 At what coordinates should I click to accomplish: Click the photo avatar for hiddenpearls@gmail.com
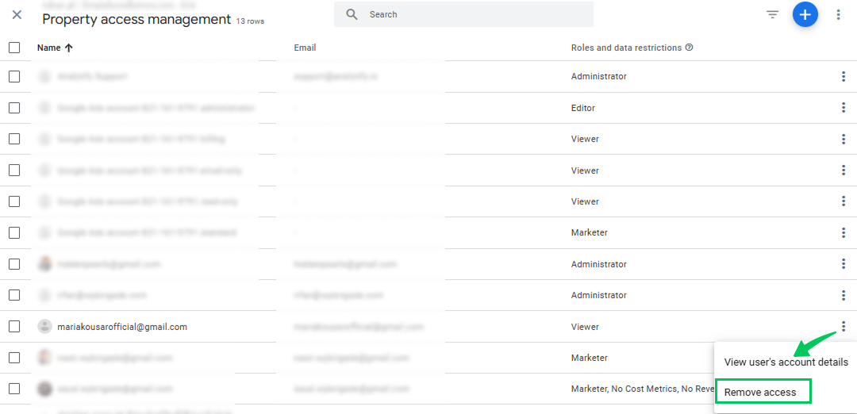coord(44,264)
